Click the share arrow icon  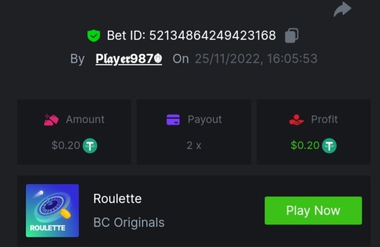point(342,9)
